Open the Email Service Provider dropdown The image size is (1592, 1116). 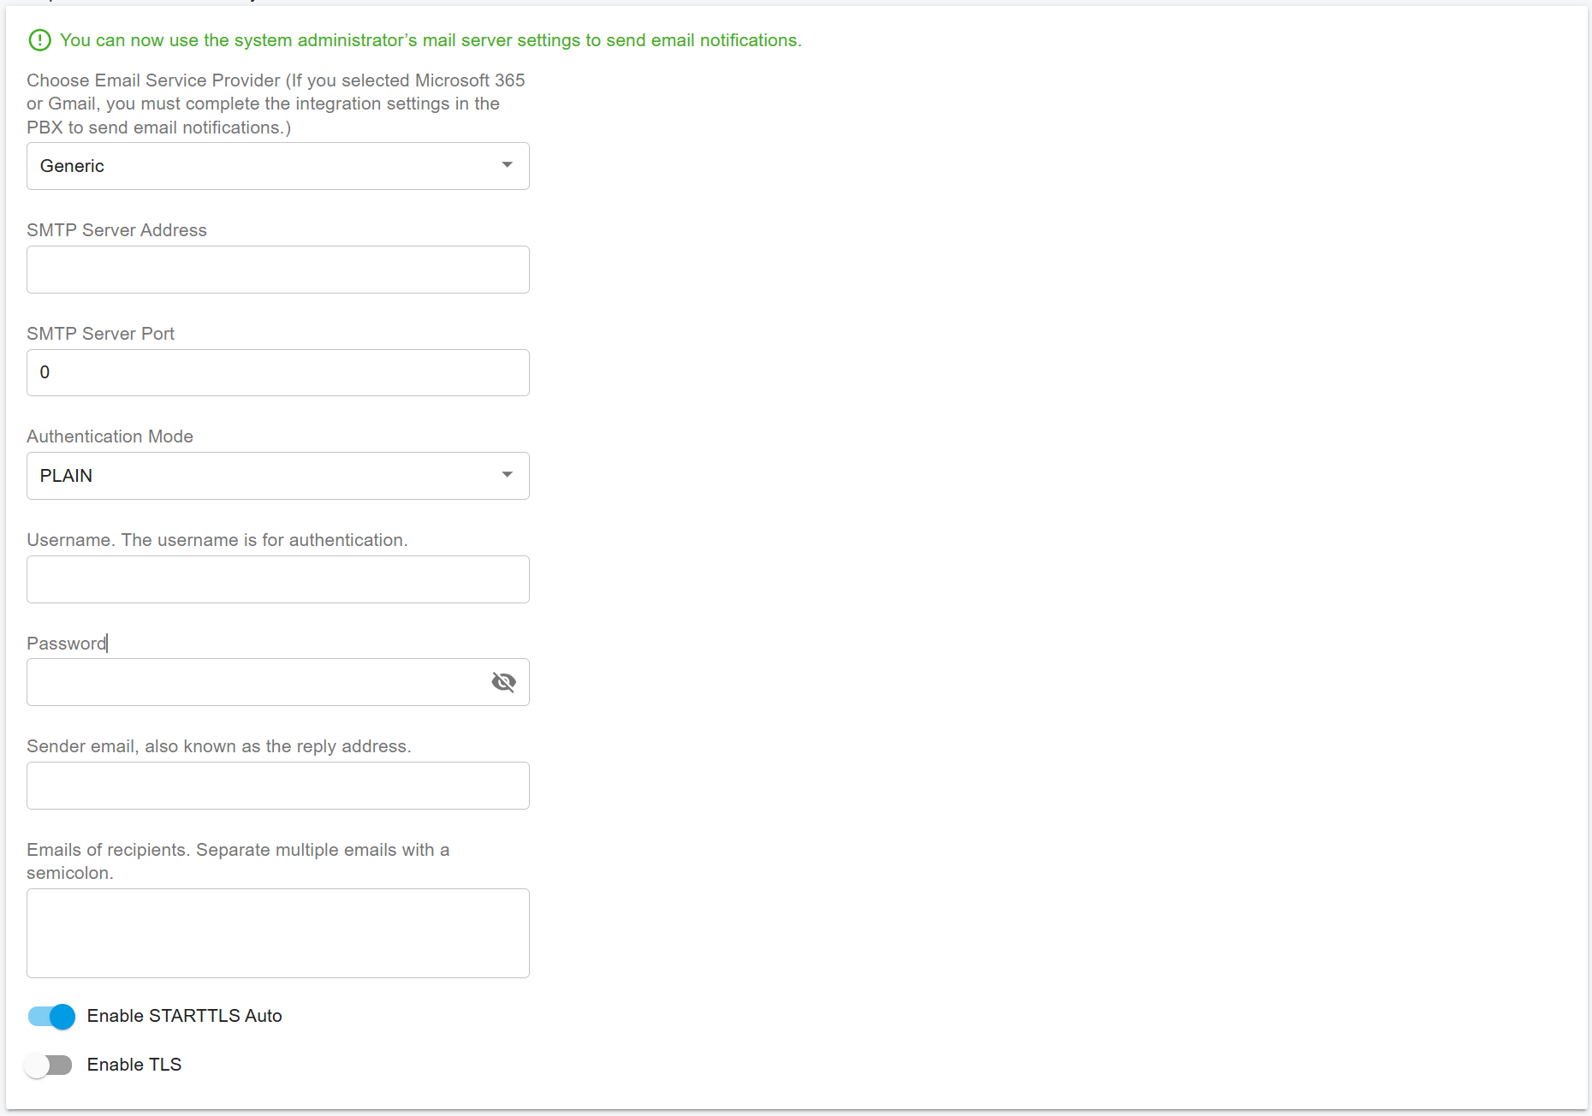coord(277,166)
